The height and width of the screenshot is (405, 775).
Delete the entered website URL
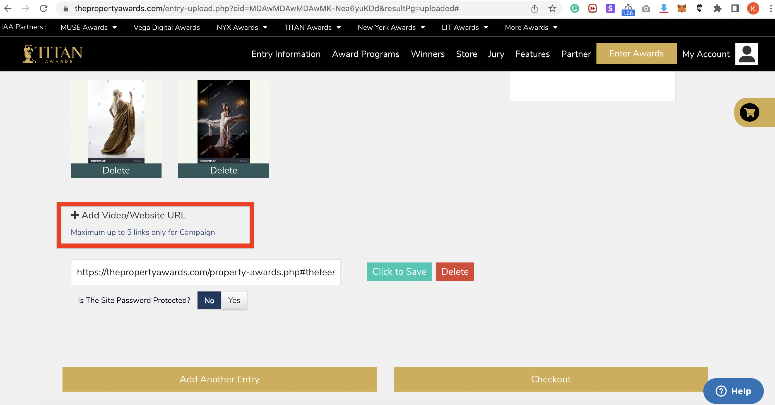point(455,271)
